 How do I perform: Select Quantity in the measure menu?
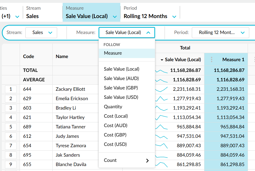[113, 107]
